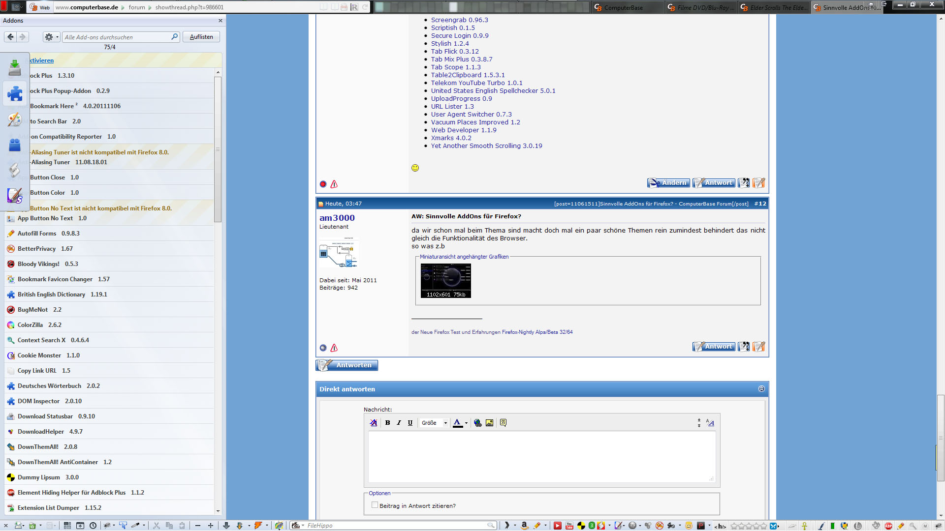
Task: Open the text color dropdown arrow
Action: point(466,423)
